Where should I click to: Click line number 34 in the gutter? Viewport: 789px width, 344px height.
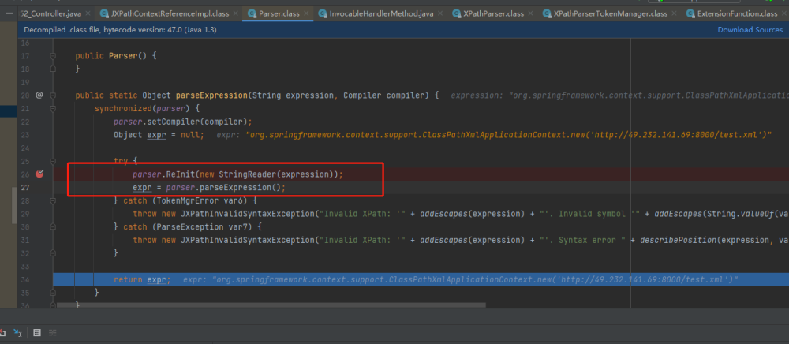(x=25, y=279)
